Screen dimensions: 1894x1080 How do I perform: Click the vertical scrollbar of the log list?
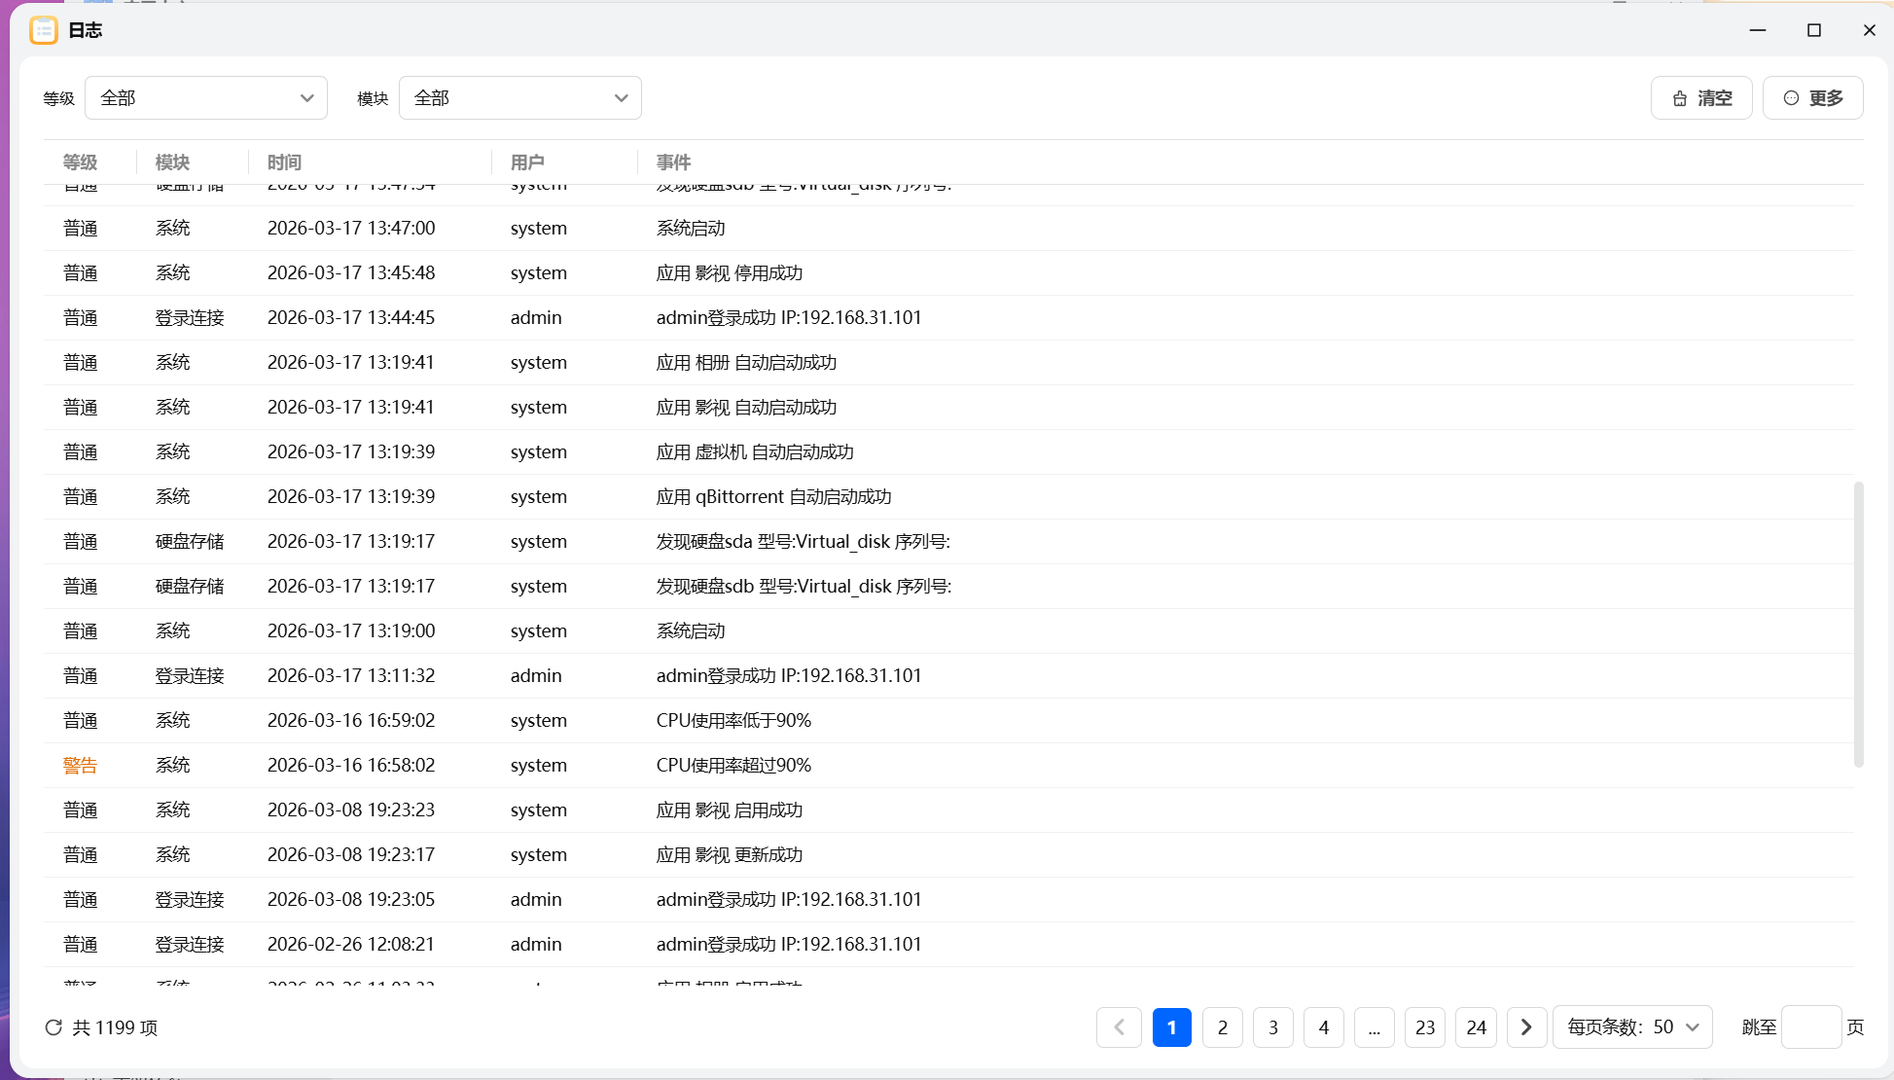(x=1858, y=623)
